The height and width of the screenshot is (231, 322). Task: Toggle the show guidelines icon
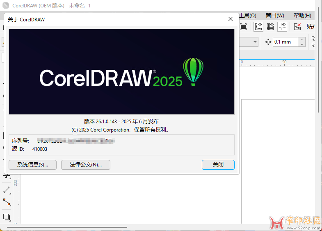tap(282, 27)
